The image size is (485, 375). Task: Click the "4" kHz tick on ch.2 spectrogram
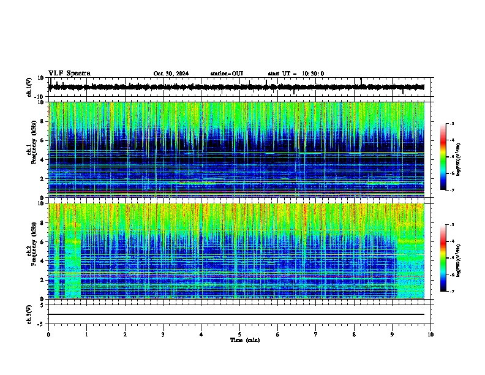(x=42, y=261)
